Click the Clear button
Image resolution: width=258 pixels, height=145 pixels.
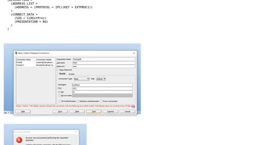tap(77, 112)
